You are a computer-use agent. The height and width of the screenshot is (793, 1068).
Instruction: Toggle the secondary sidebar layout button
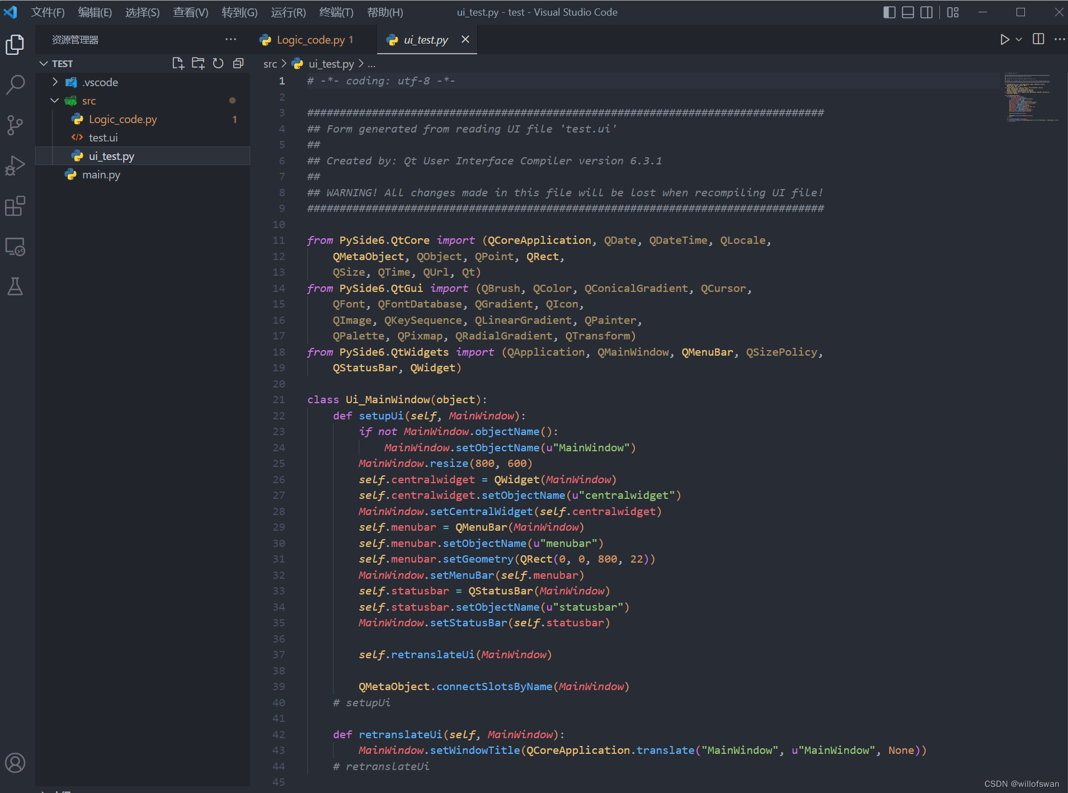pos(927,12)
